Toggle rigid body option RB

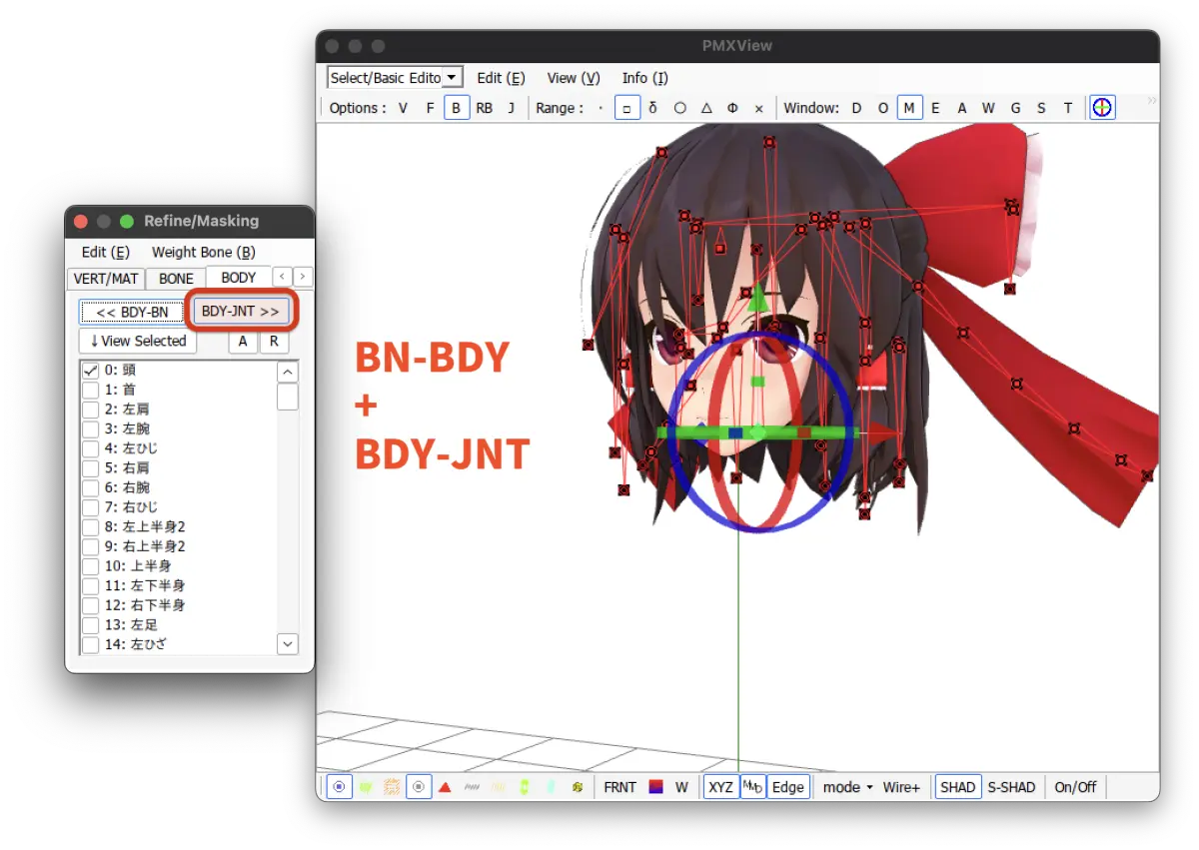(484, 108)
